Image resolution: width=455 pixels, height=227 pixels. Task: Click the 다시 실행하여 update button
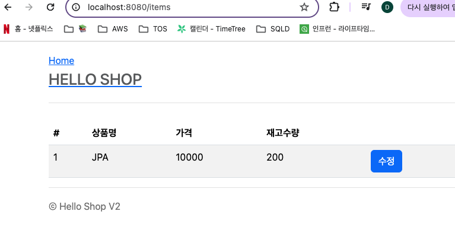(x=428, y=7)
